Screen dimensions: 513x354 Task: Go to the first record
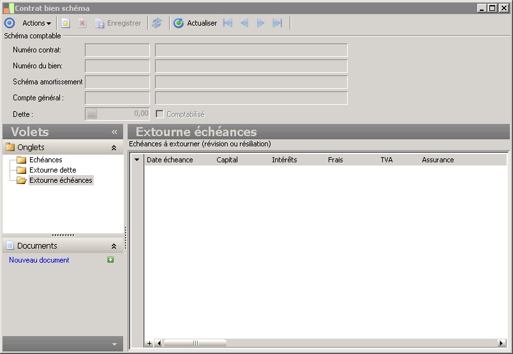[x=228, y=23]
